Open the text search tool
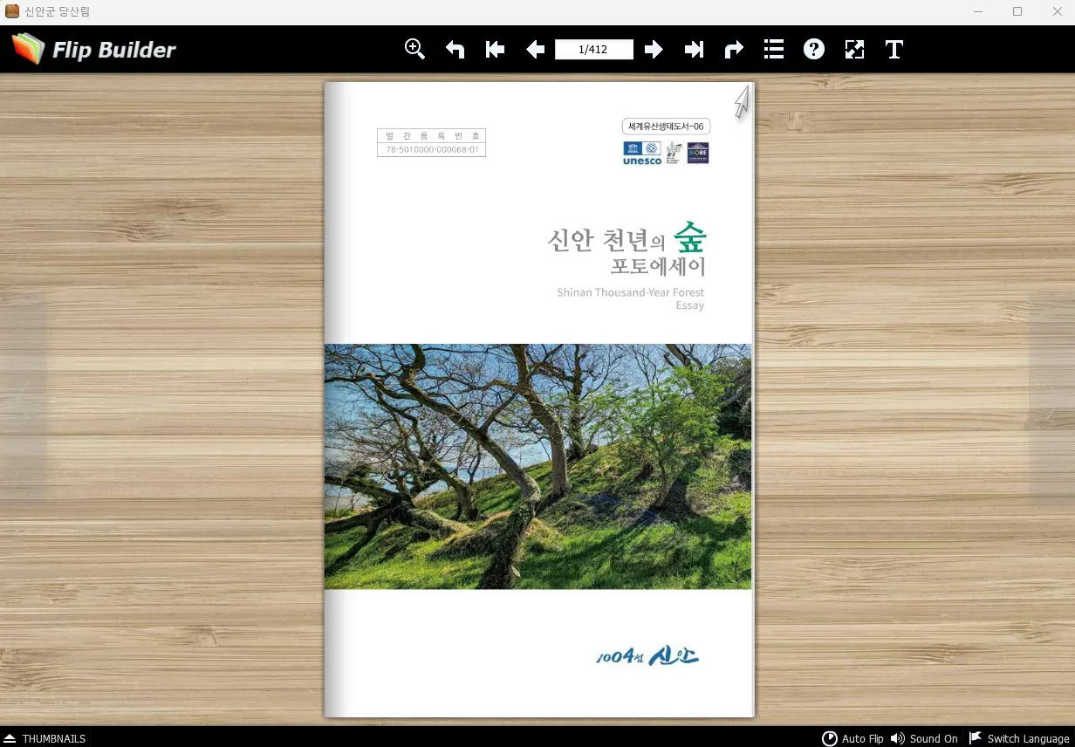 [894, 50]
